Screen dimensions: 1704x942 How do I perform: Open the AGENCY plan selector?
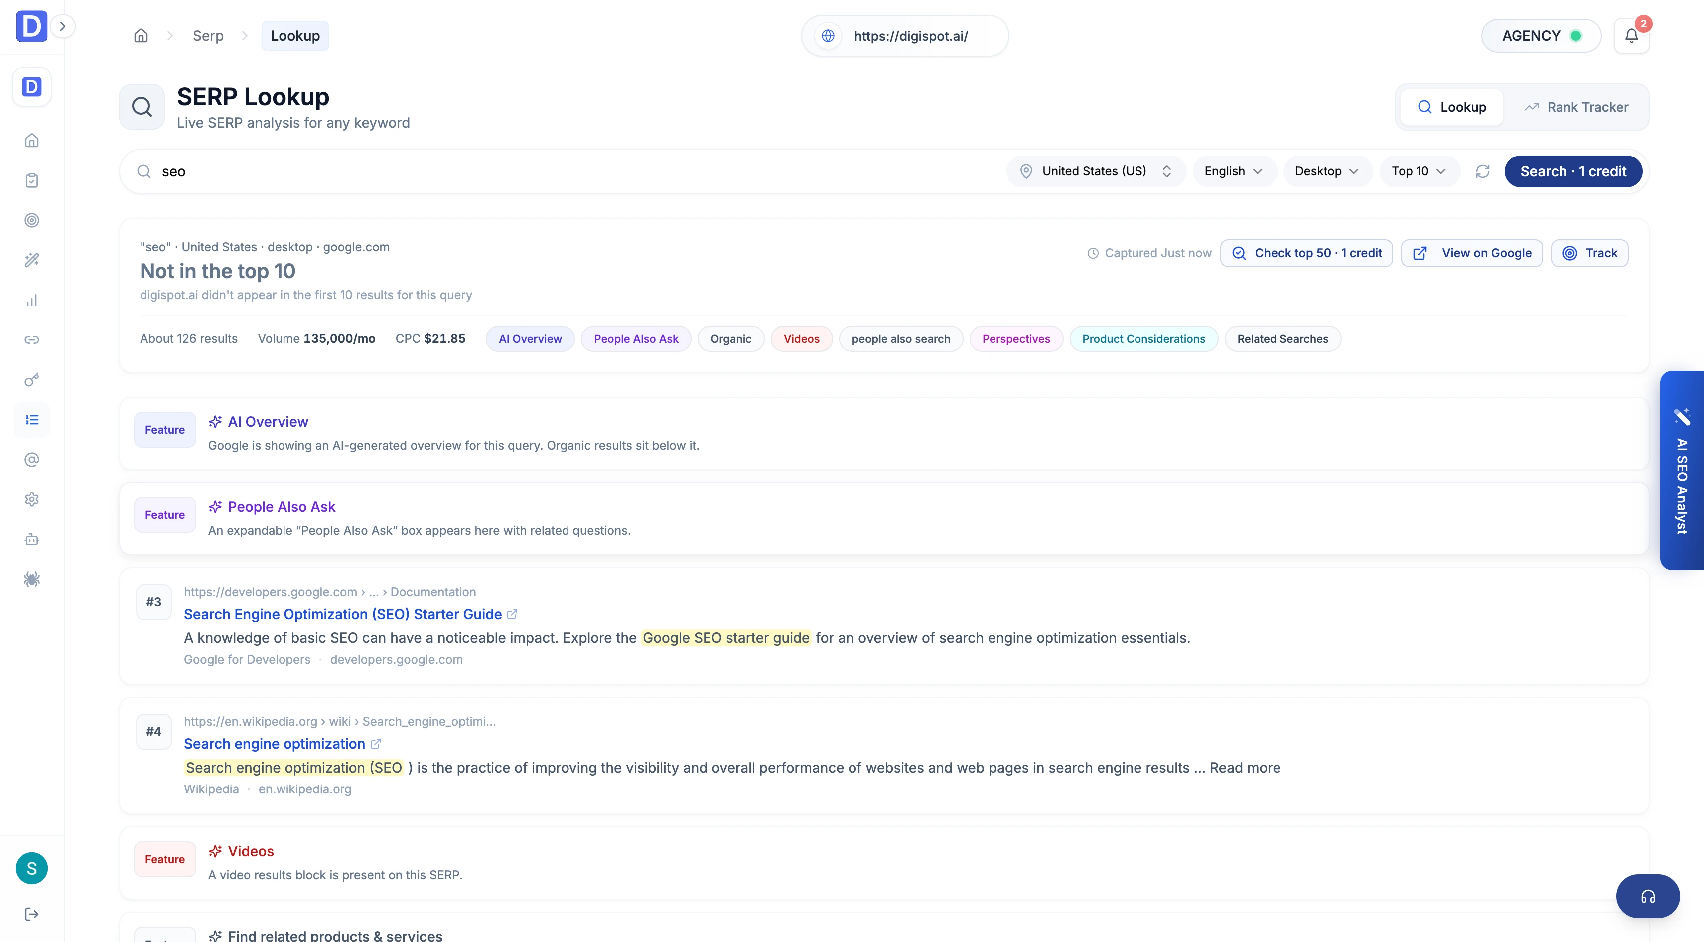pos(1541,36)
